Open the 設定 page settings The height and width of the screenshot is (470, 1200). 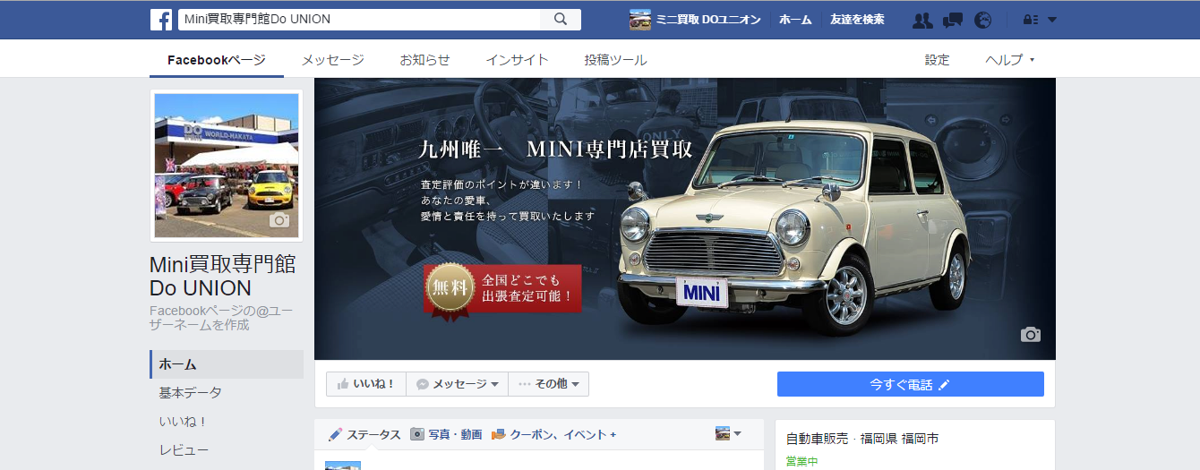[938, 60]
